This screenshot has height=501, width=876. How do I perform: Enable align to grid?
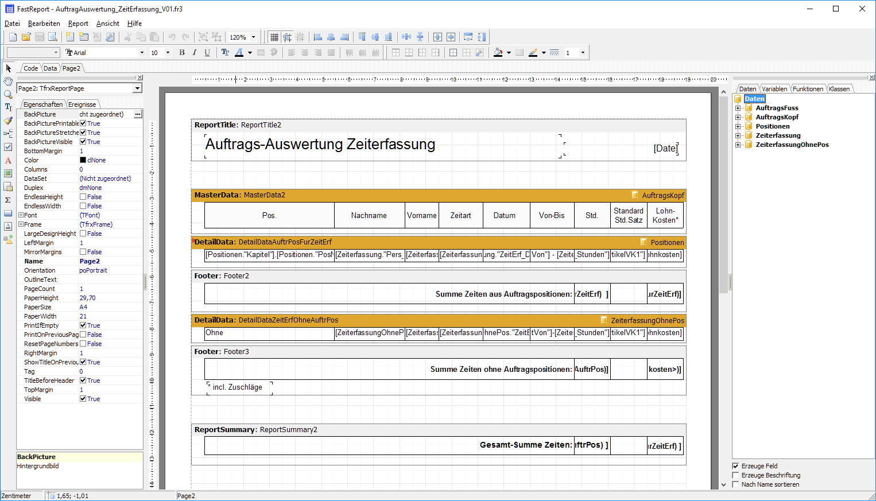(287, 37)
